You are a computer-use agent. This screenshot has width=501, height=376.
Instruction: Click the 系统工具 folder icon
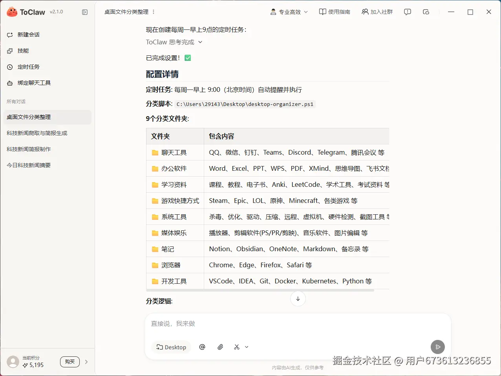pos(155,217)
